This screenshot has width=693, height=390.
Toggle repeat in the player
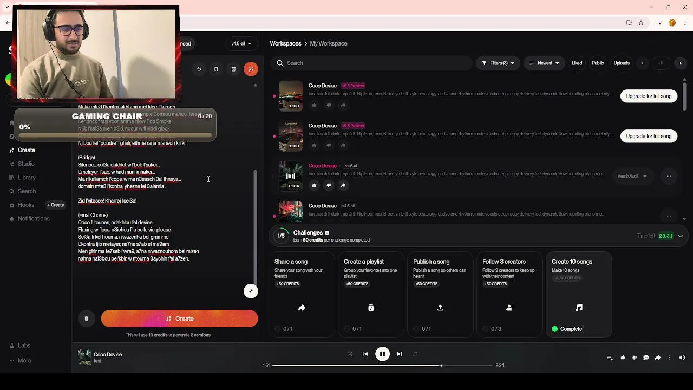(415, 354)
